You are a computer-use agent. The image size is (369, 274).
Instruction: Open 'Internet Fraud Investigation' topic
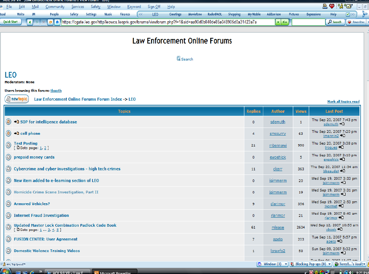click(41, 215)
